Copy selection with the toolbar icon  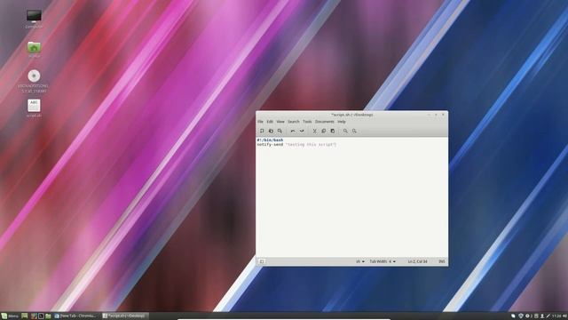(323, 131)
